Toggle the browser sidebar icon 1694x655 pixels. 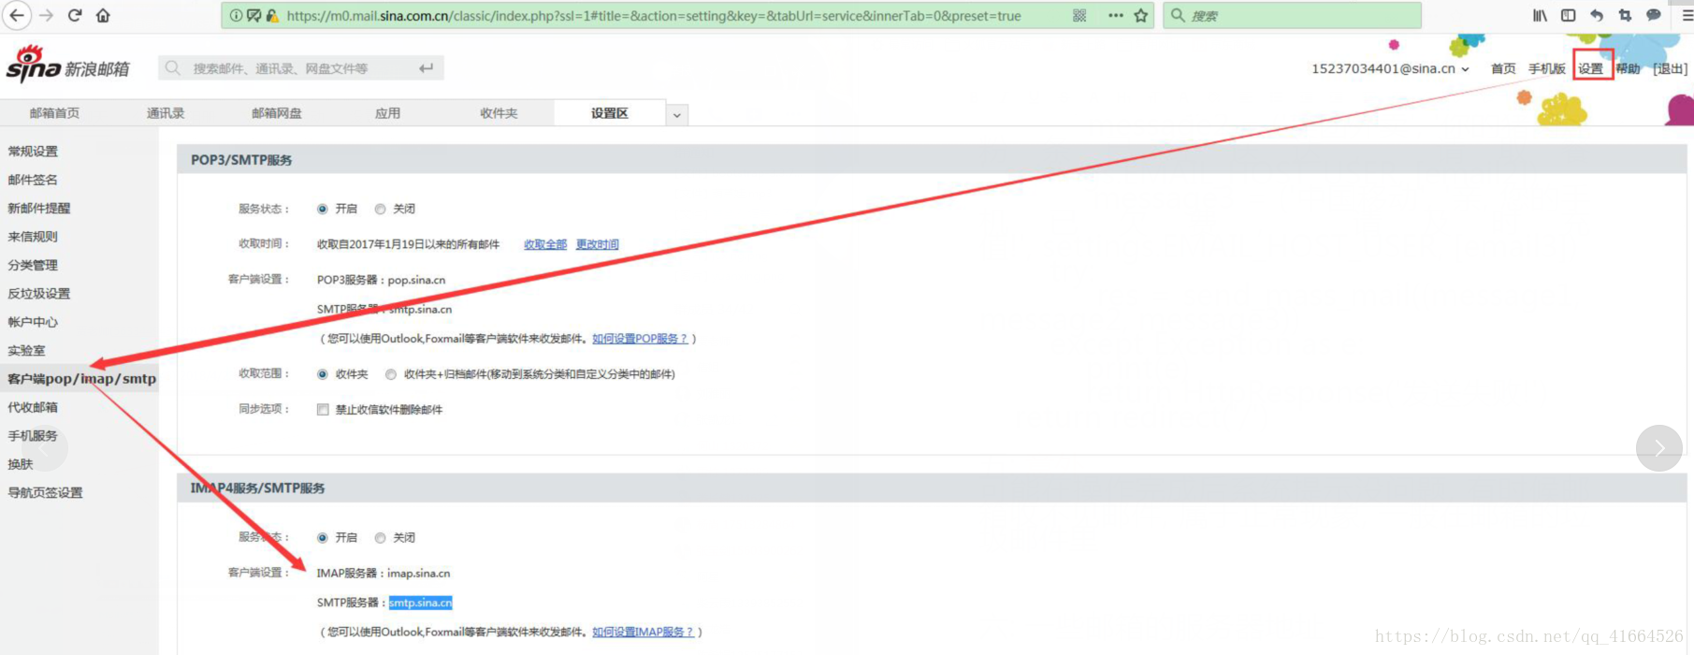tap(1568, 15)
